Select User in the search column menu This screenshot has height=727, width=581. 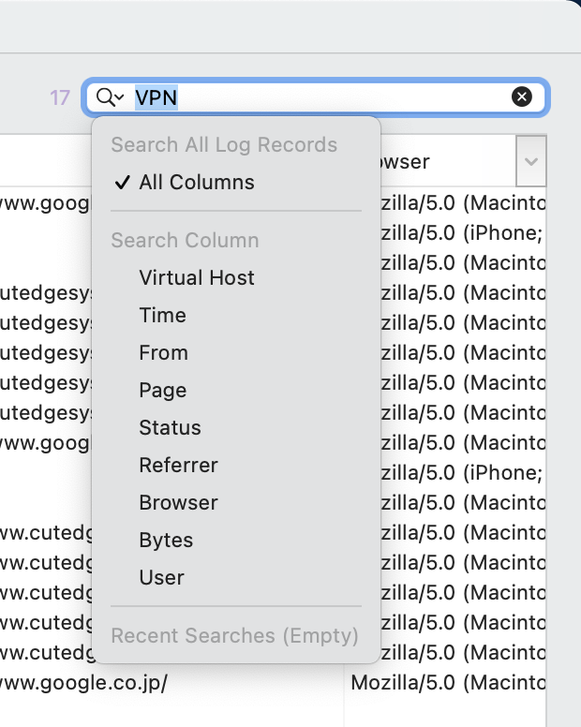click(x=161, y=577)
